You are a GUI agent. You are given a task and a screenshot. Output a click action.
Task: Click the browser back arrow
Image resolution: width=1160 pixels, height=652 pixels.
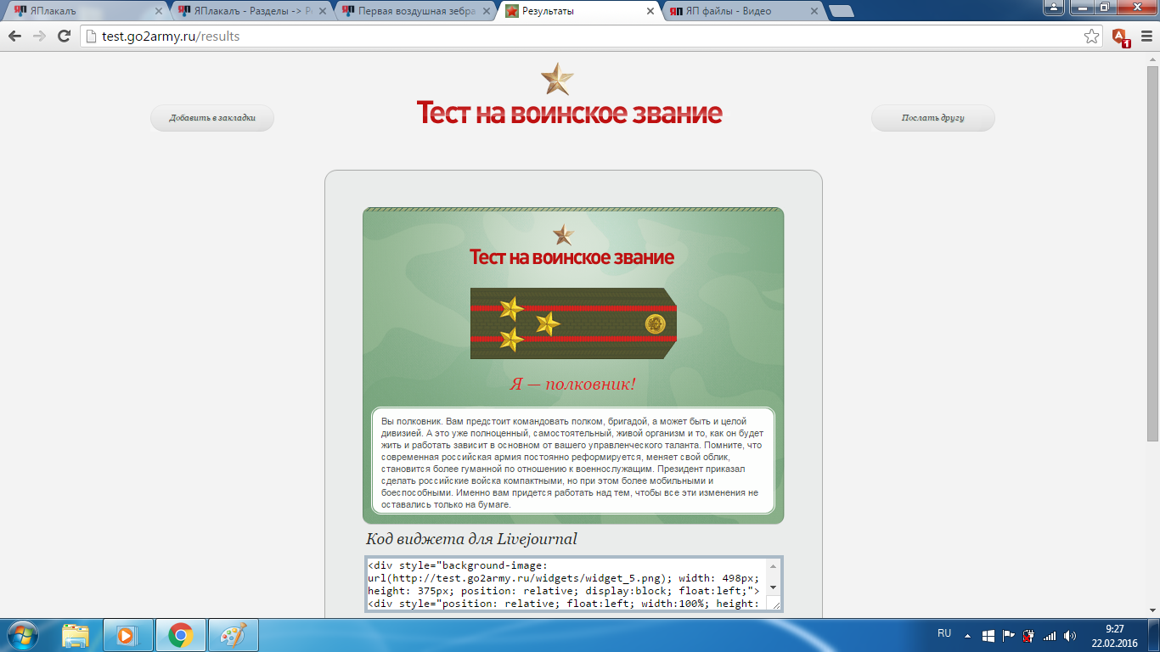point(15,37)
